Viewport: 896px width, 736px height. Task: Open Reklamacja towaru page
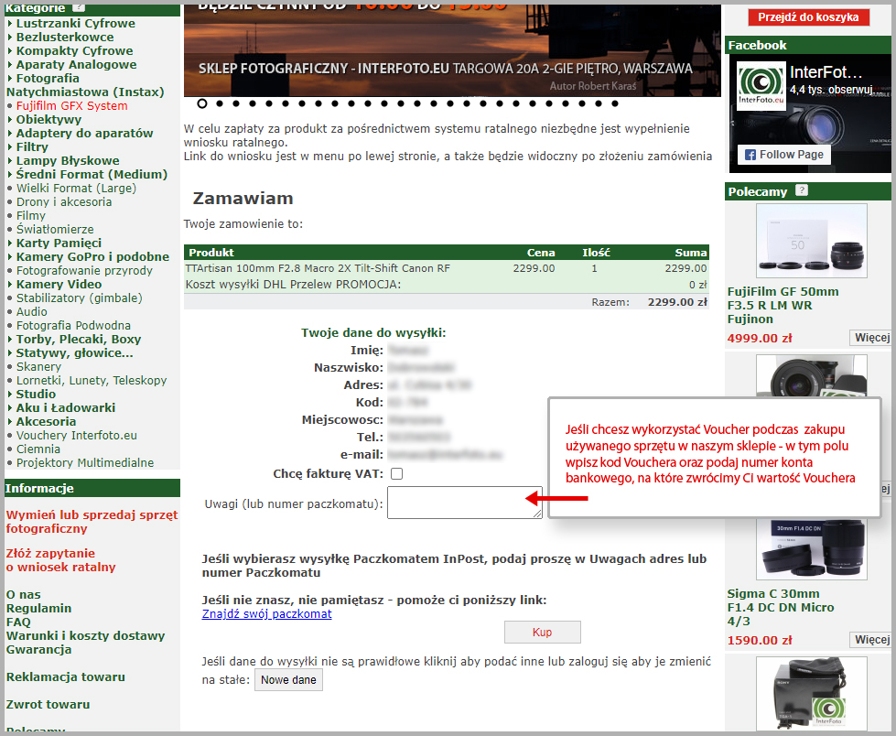pyautogui.click(x=66, y=677)
